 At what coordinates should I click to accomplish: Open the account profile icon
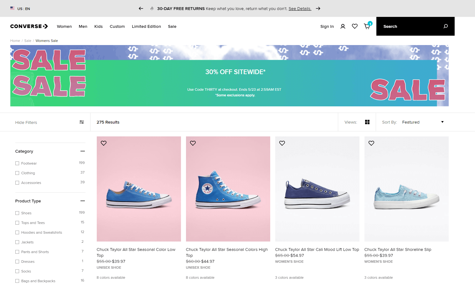343,26
